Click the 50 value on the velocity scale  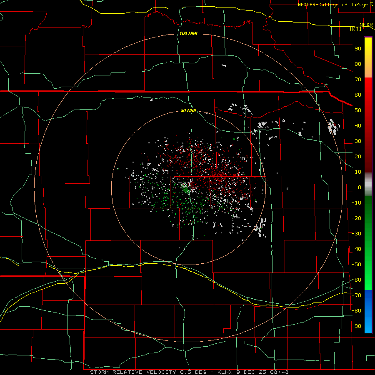coord(358,110)
